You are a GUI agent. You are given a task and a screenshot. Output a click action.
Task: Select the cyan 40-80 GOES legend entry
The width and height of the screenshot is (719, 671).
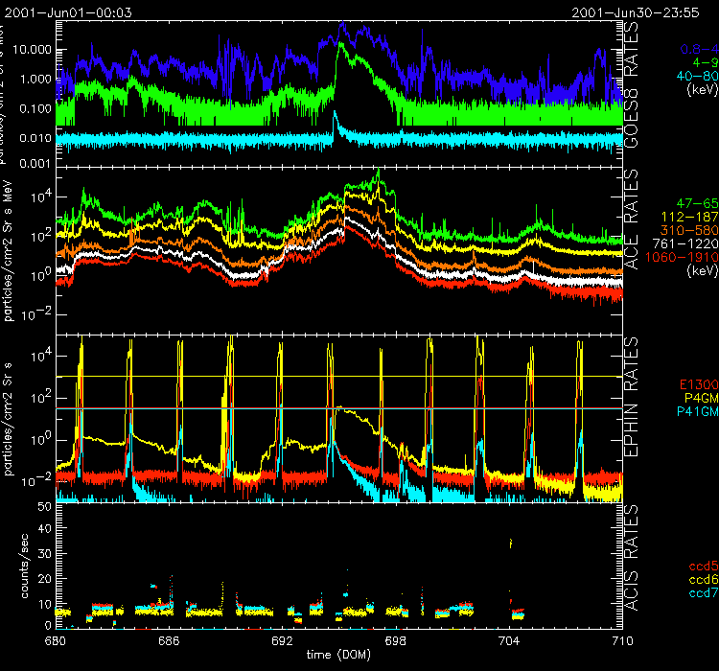696,77
